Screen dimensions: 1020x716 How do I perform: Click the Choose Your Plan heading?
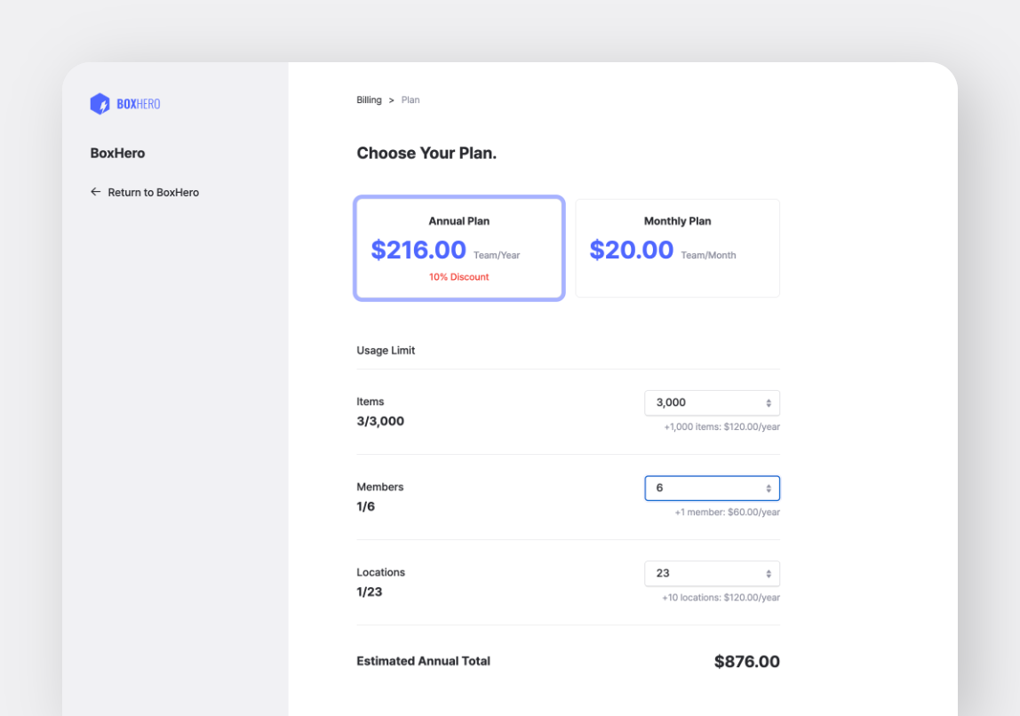426,153
